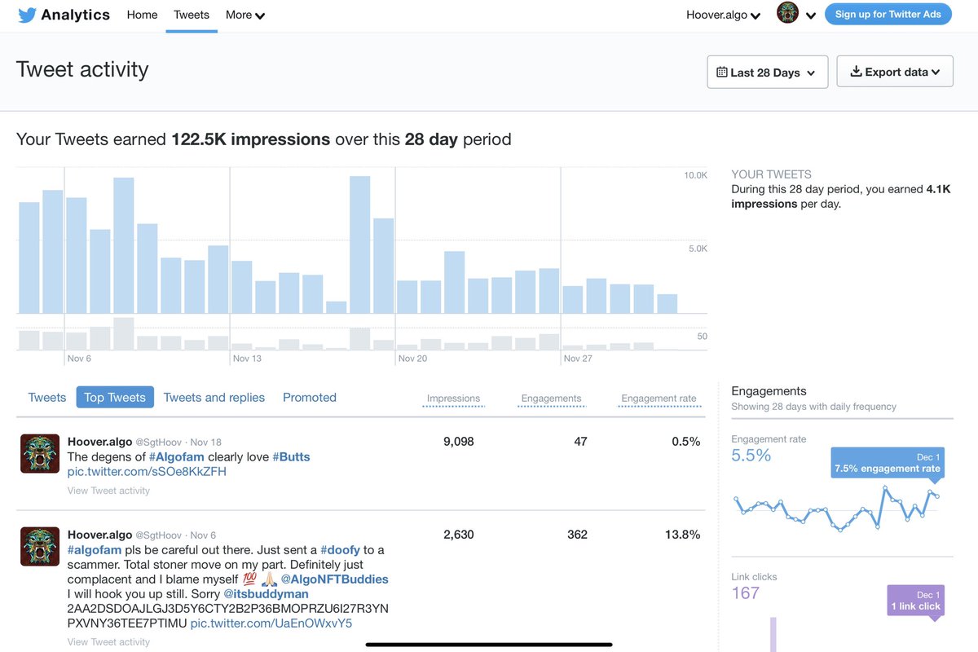978x652 pixels.
Task: View Tweet activity for Nov 6 tweet
Action: (108, 642)
